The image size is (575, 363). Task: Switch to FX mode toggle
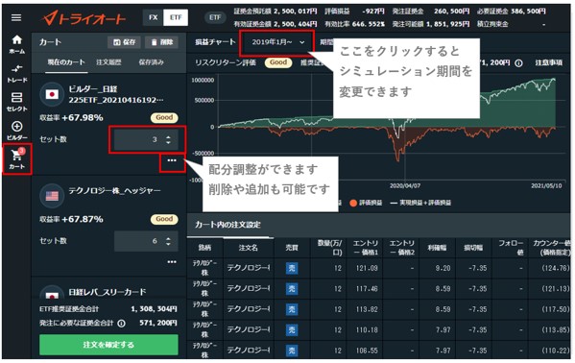click(x=154, y=17)
